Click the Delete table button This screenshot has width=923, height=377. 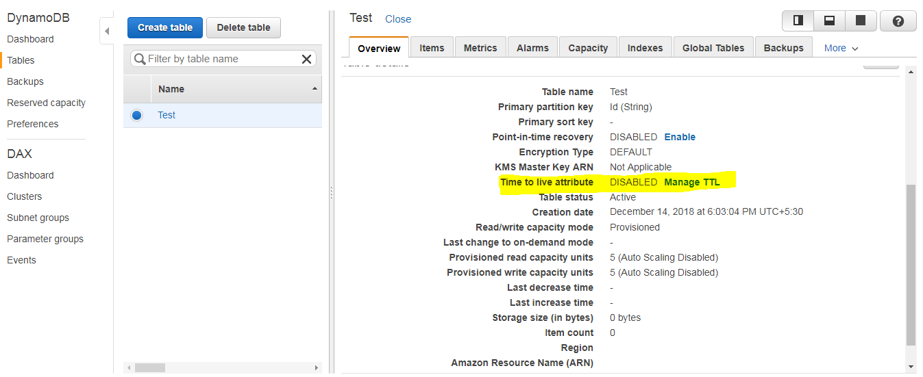[x=243, y=27]
